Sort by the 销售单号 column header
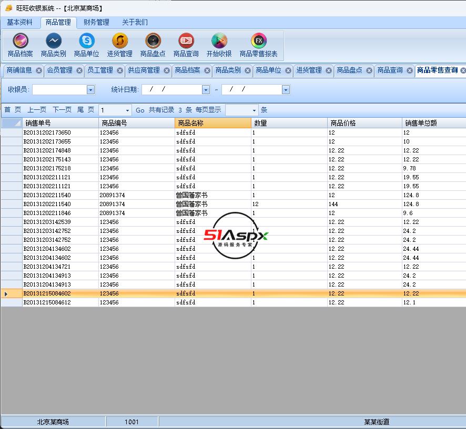 (x=60, y=123)
